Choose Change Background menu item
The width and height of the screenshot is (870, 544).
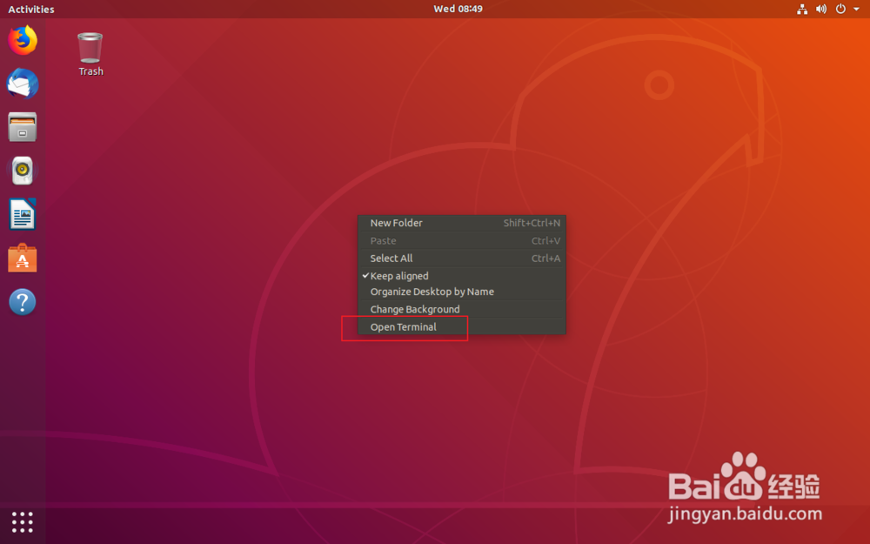coord(462,309)
